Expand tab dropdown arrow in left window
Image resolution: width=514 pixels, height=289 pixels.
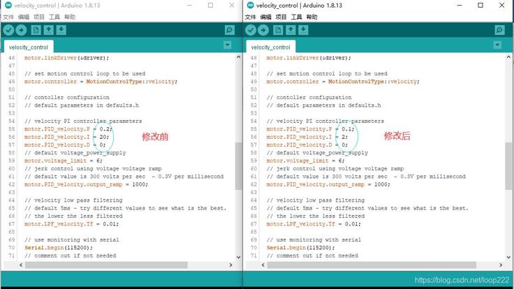tap(227, 45)
